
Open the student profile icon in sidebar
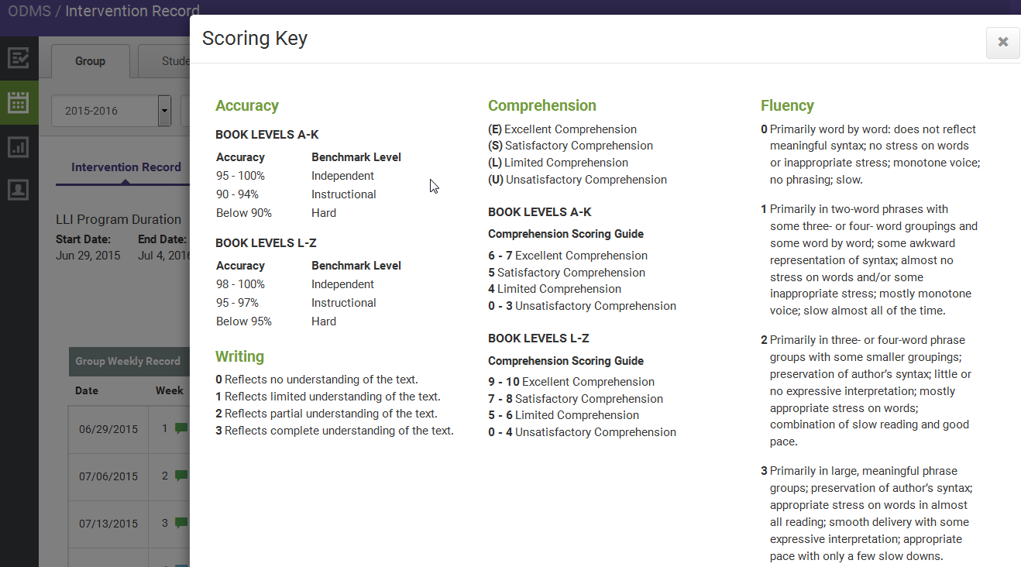pyautogui.click(x=19, y=190)
